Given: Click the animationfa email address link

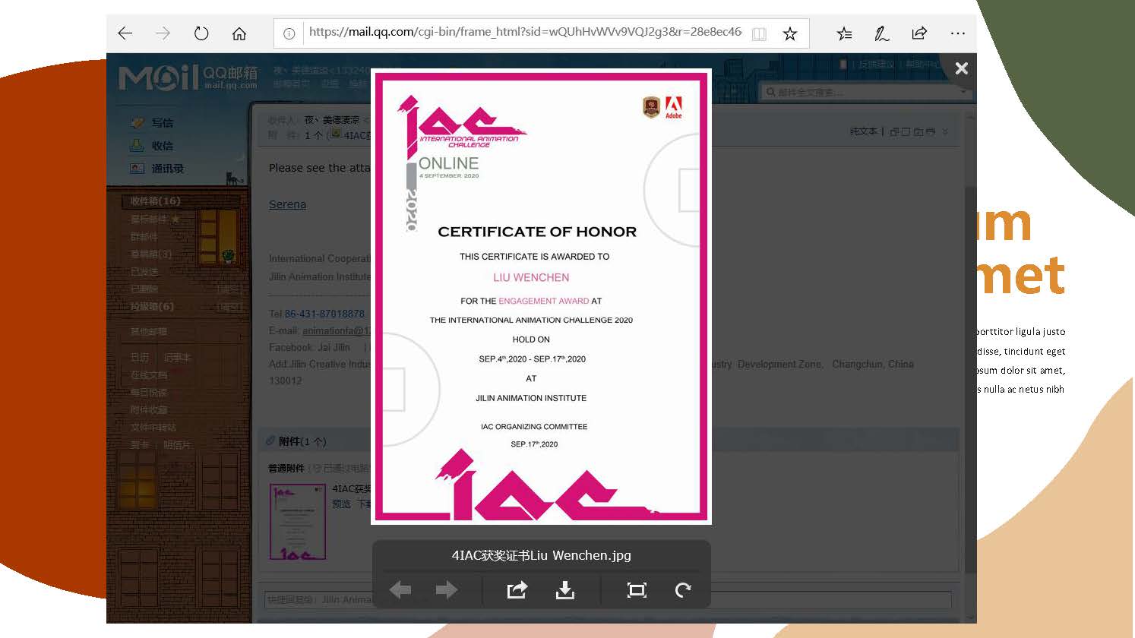Looking at the screenshot, I should click(x=337, y=331).
